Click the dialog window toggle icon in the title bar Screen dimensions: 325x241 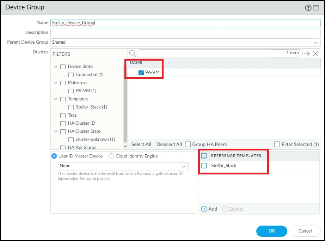[x=315, y=8]
